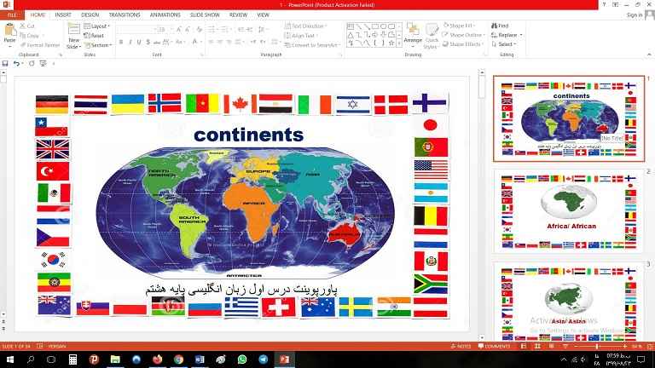Switch to the TRANSITIONS ribbon tab
Image resolution: width=655 pixels, height=368 pixels.
point(125,14)
